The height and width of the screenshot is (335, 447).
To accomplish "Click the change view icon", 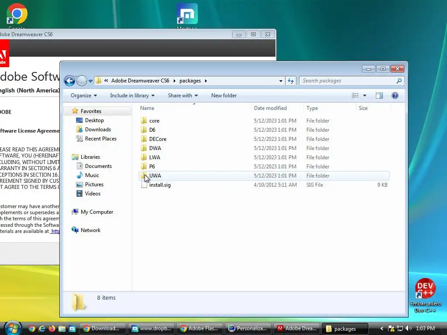I will click(355, 96).
